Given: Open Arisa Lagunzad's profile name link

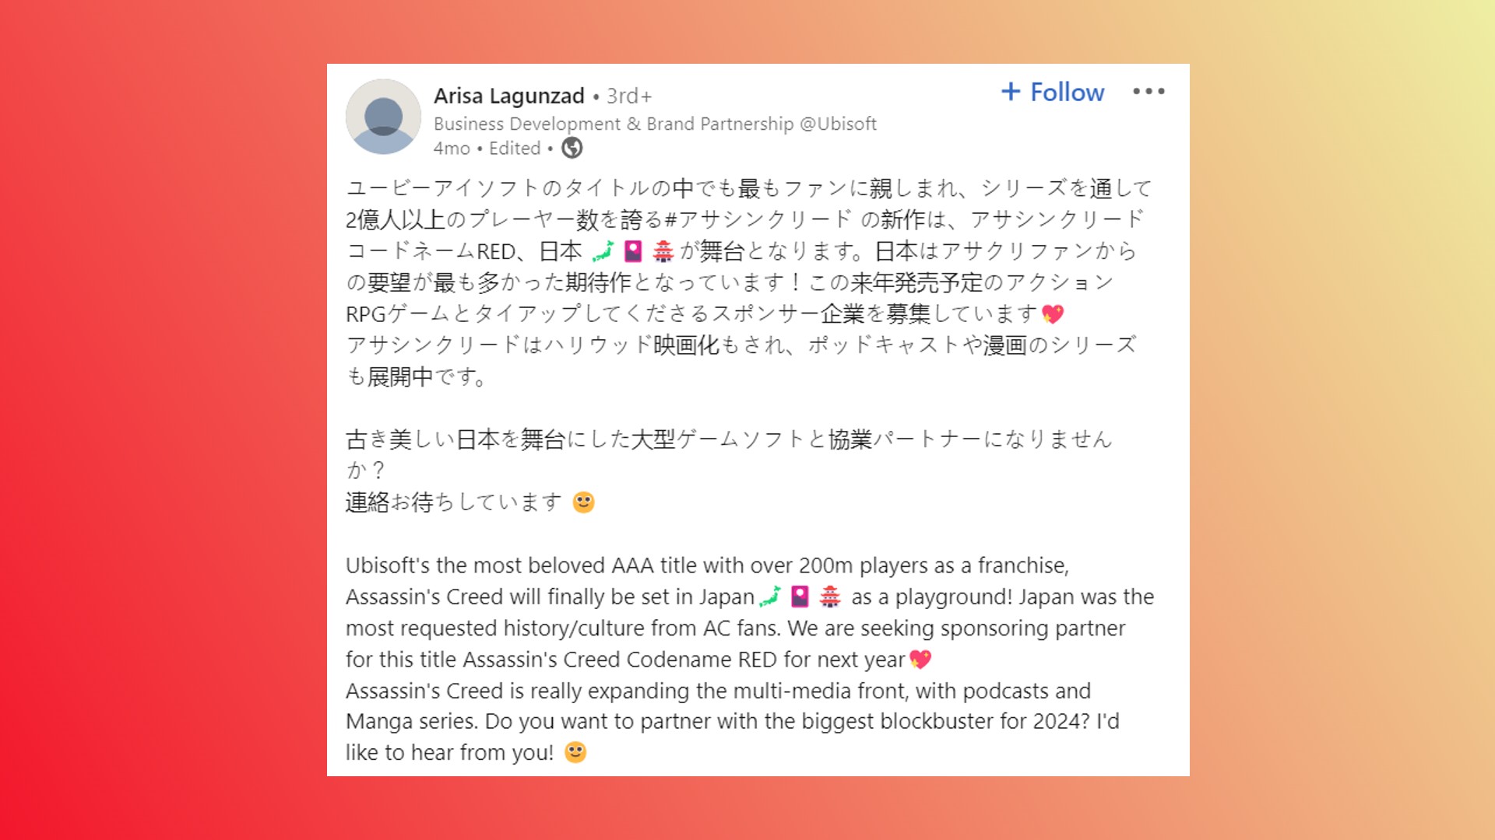Looking at the screenshot, I should 509,96.
